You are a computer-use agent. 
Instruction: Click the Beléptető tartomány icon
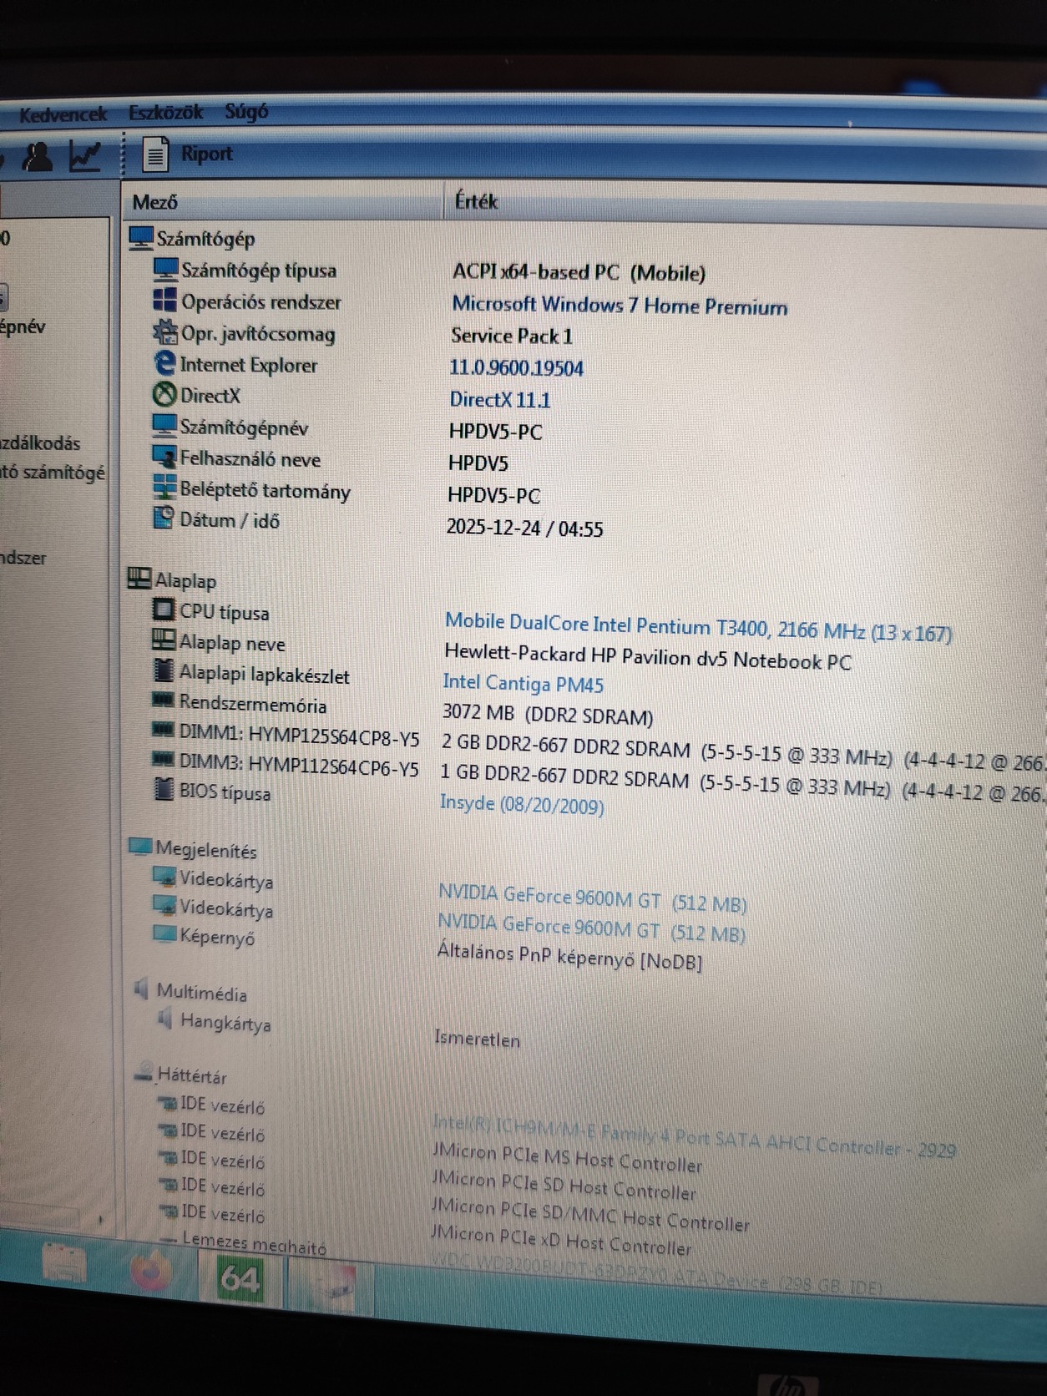(164, 488)
